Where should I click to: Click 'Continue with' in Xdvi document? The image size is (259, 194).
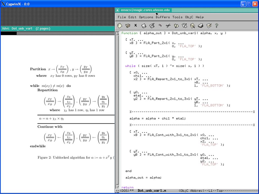pyautogui.click(x=50, y=127)
